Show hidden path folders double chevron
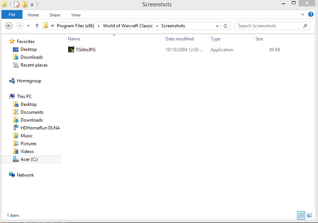Image resolution: width=318 pixels, height=223 pixels. [x=52, y=26]
